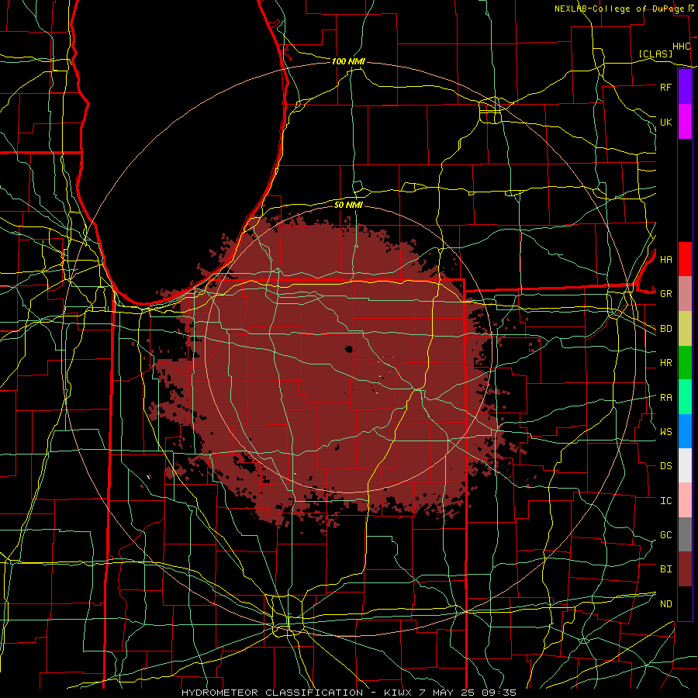698x698 pixels.
Task: Click the BD yellow legend swatch
Action: click(685, 328)
